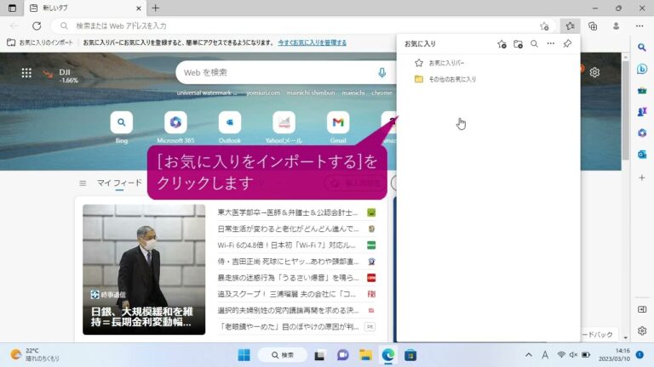Open sidebar settings gear
The height and width of the screenshot is (367, 654).
(642, 330)
